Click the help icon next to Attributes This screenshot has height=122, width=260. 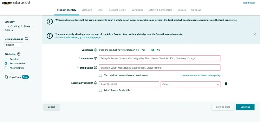[x=19, y=54]
